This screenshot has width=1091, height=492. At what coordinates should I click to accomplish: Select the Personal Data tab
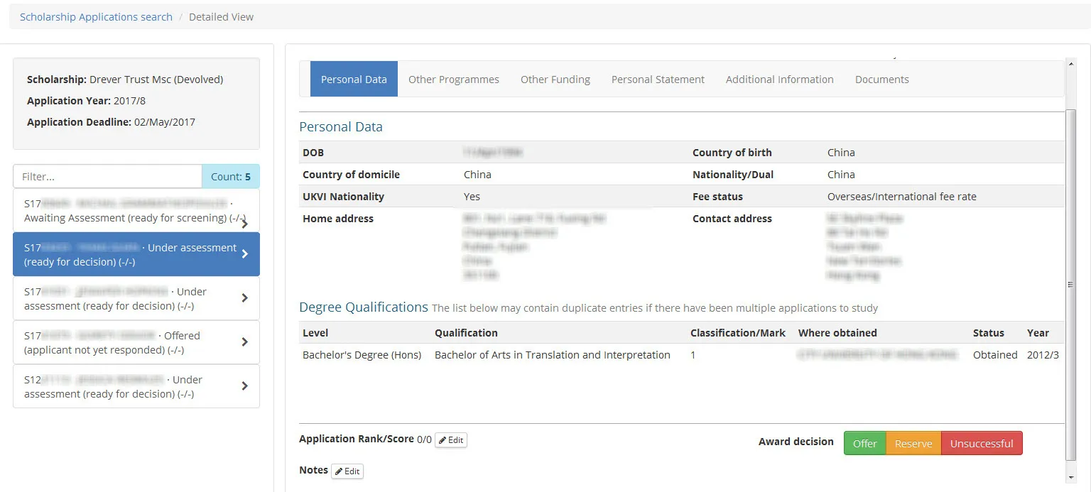(x=354, y=79)
